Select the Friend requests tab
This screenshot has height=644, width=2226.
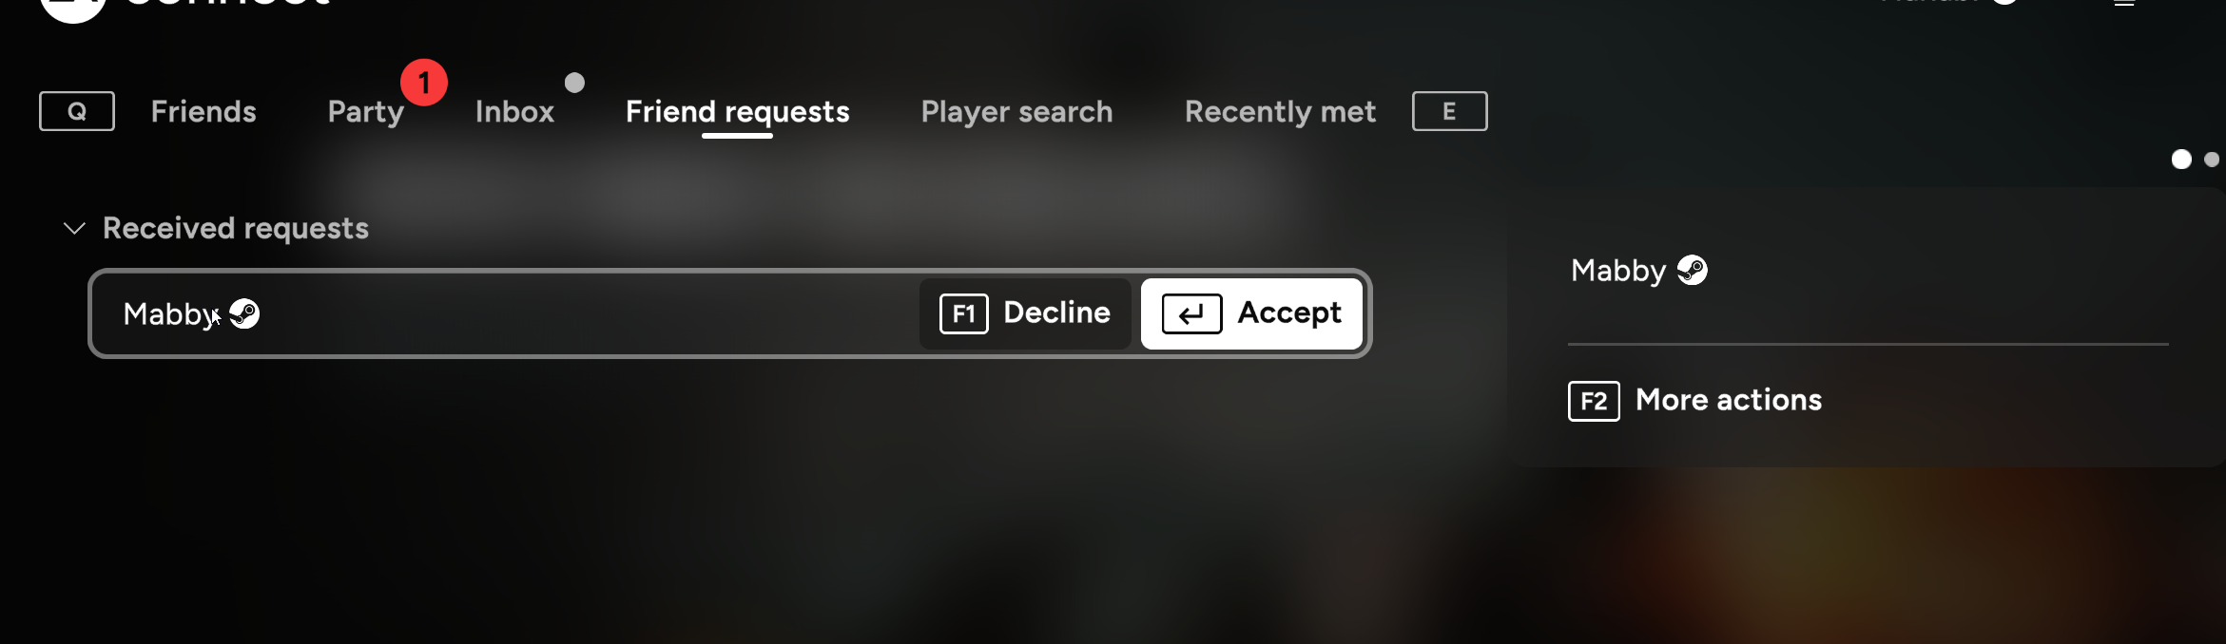(737, 112)
